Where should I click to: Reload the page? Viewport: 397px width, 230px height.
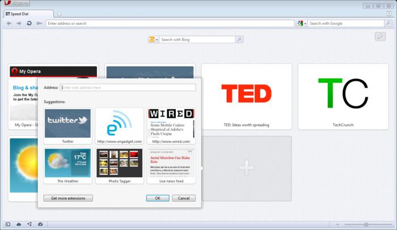pos(29,23)
